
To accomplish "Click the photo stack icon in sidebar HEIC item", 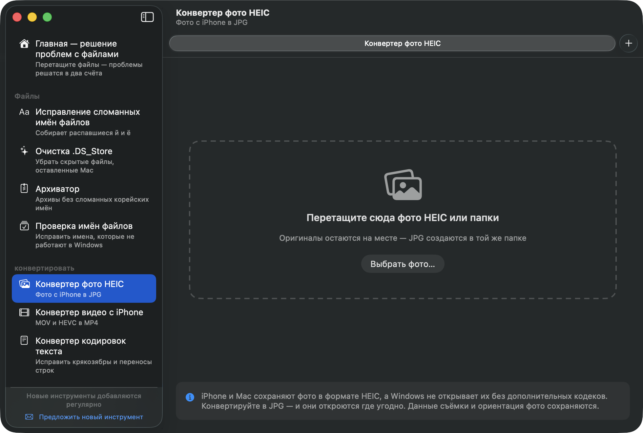I will (x=24, y=284).
